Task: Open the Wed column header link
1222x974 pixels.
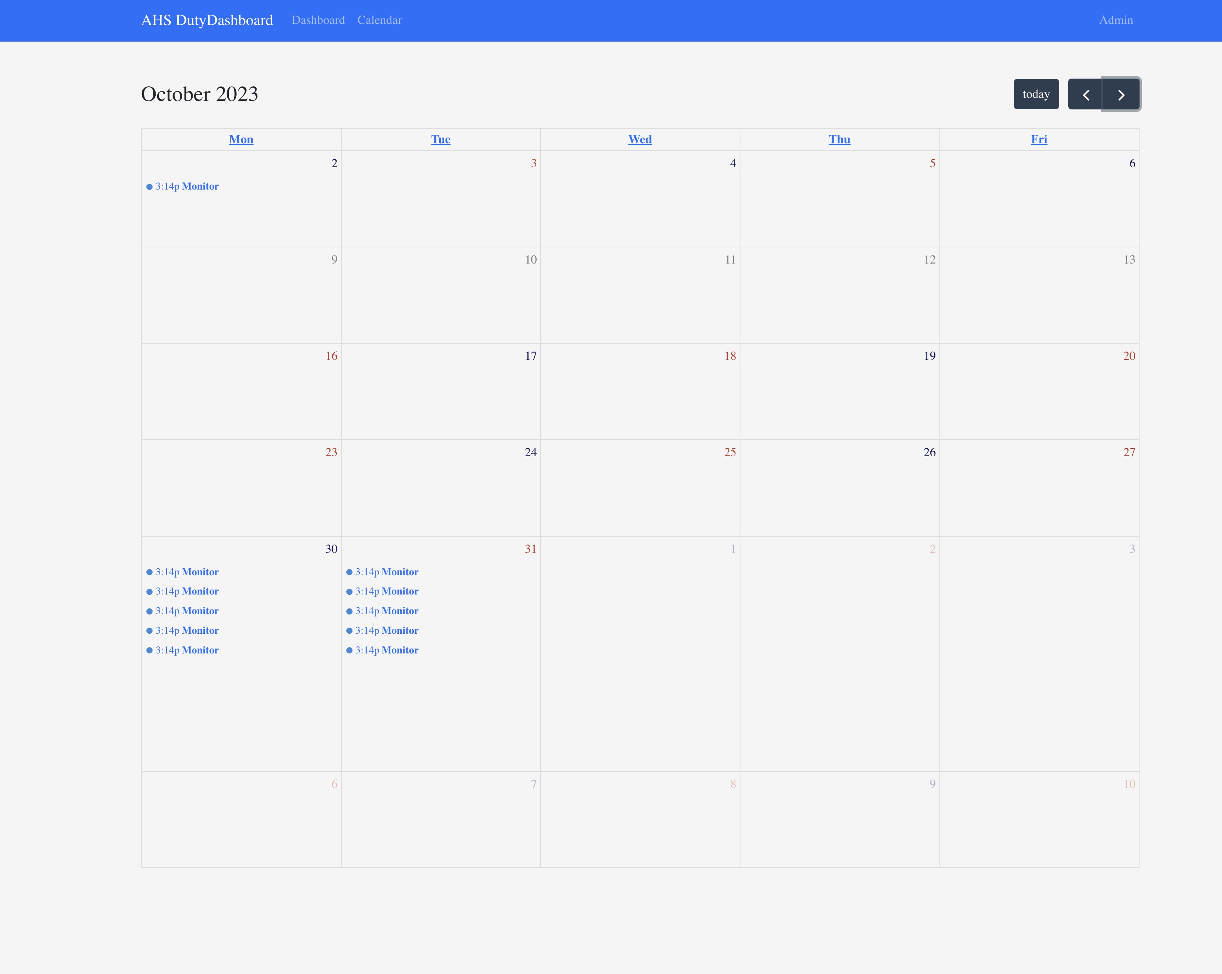Action: (x=640, y=139)
